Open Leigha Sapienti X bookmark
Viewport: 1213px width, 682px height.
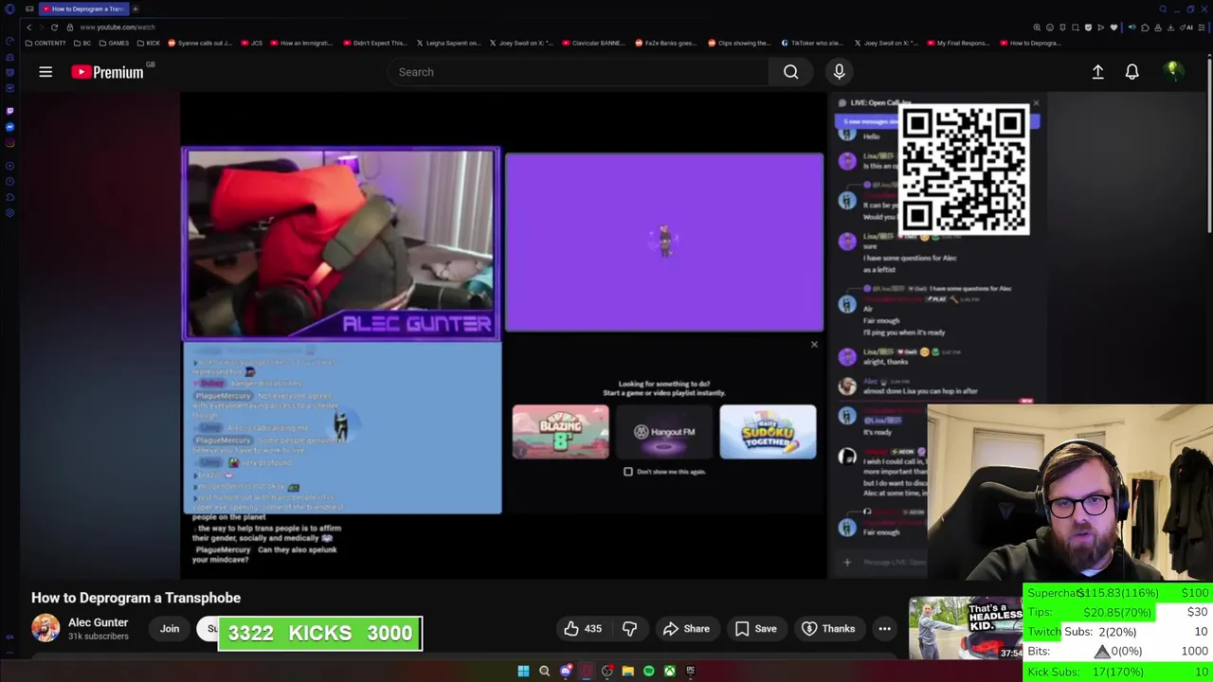pyautogui.click(x=448, y=43)
